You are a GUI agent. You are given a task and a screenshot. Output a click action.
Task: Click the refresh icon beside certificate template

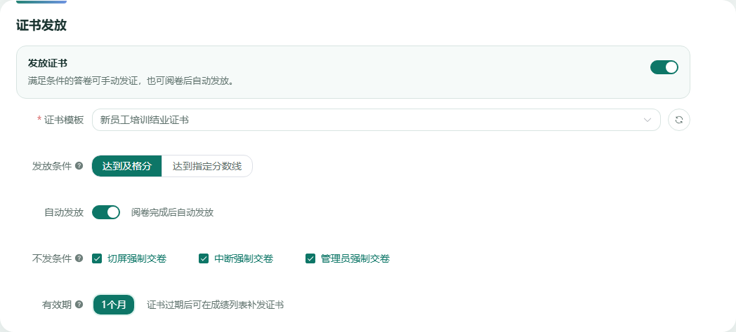click(678, 120)
